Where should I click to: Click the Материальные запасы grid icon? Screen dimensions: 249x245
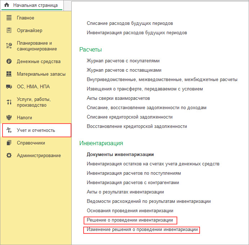(x=9, y=74)
